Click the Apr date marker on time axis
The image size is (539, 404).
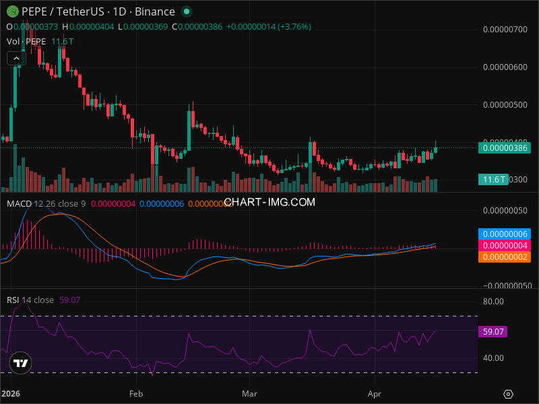[x=375, y=394]
